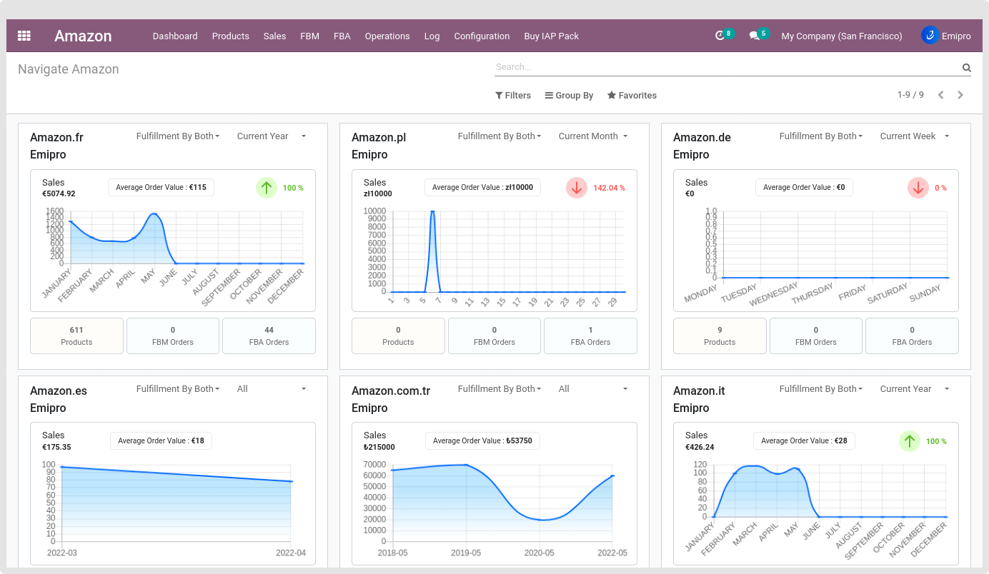Open the activities clock icon

pyautogui.click(x=720, y=36)
